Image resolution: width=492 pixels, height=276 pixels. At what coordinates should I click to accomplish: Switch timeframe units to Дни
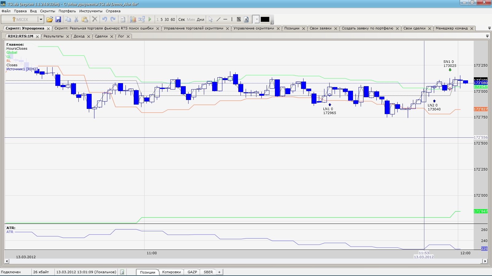(x=200, y=19)
